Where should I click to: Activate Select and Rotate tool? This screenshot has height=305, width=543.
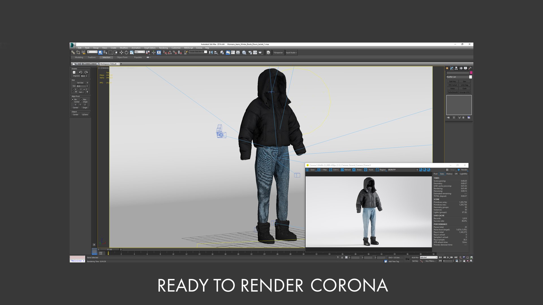click(126, 53)
